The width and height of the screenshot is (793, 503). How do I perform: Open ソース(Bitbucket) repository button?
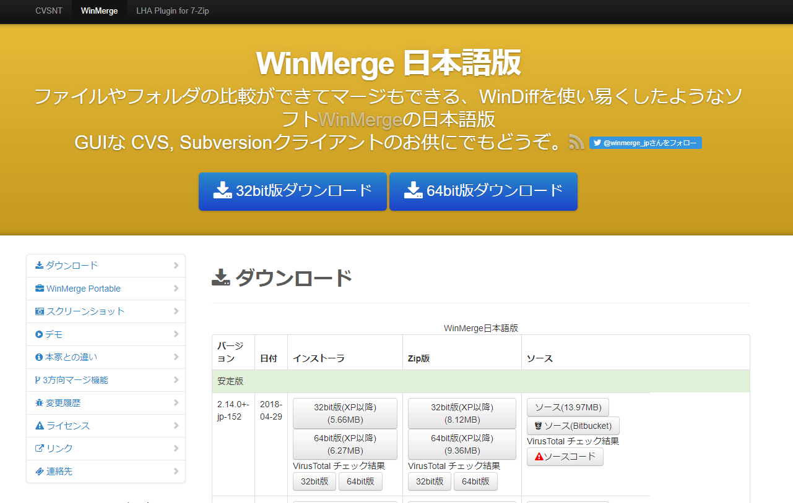pos(573,426)
